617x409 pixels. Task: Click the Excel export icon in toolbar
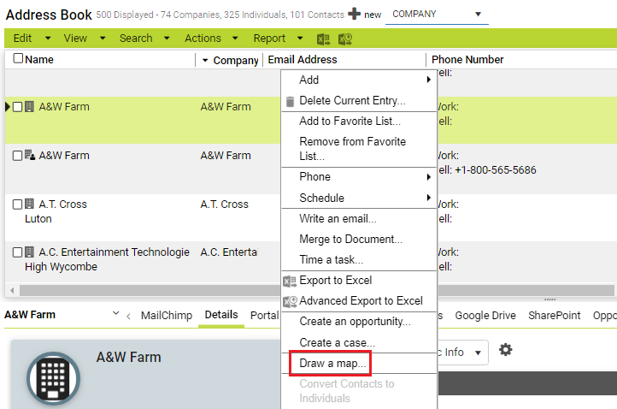point(324,39)
